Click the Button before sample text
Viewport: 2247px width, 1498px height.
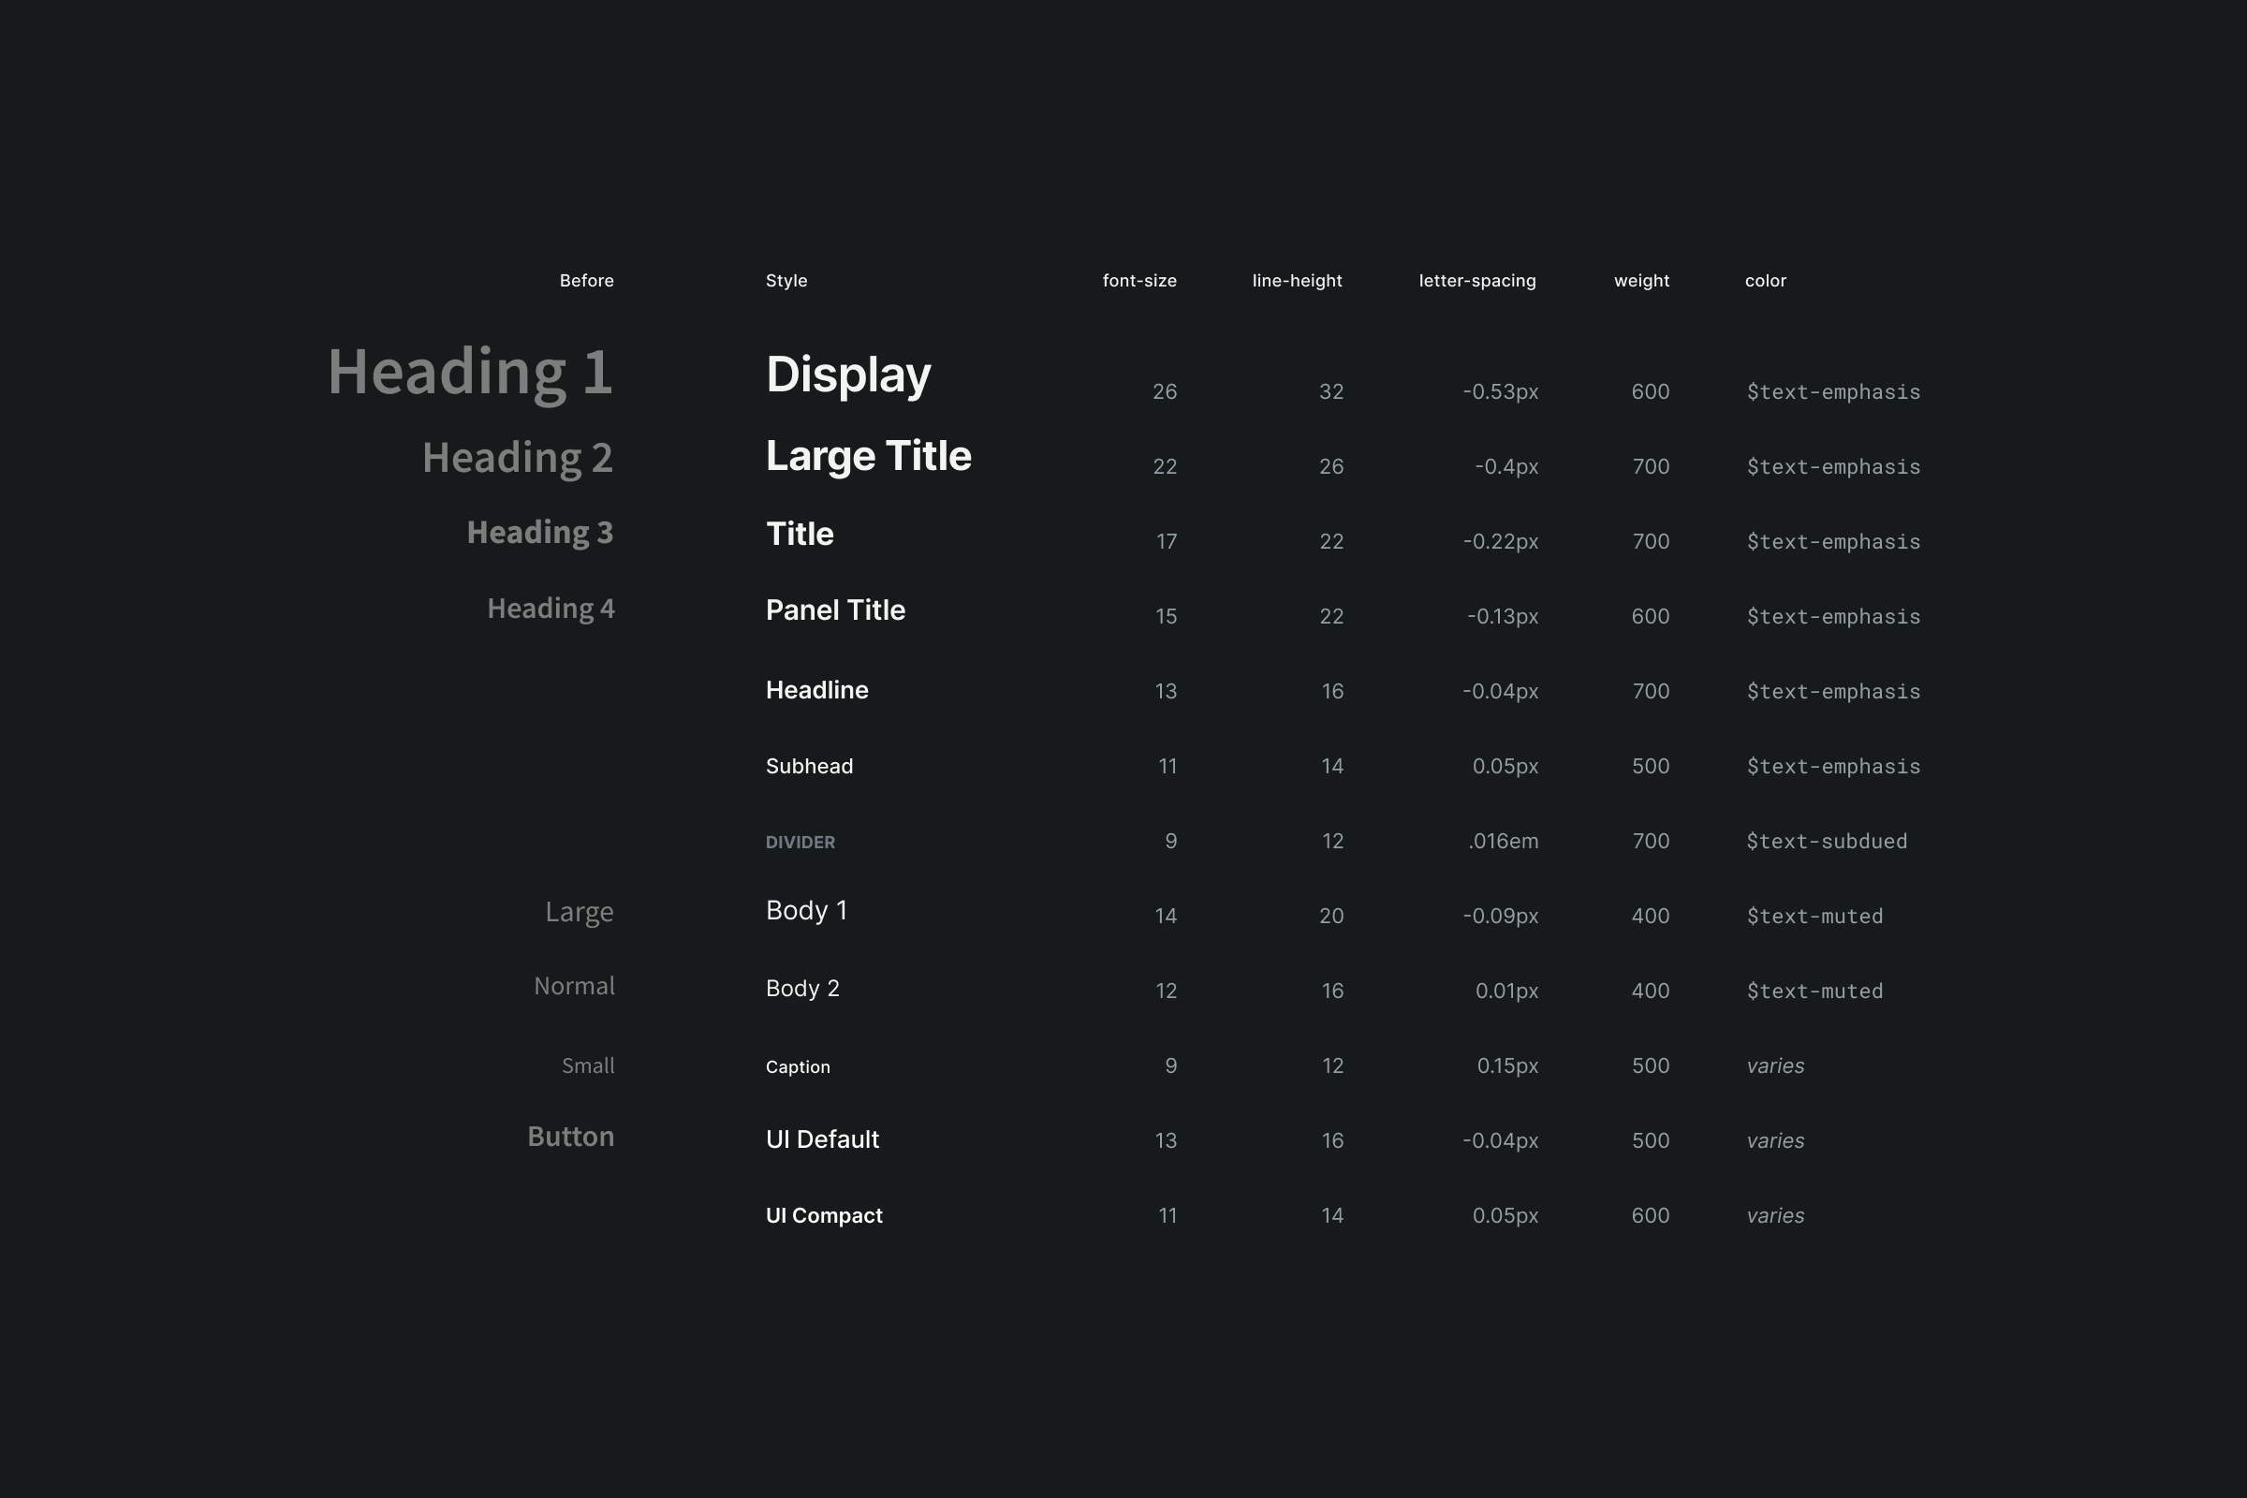pos(570,1137)
